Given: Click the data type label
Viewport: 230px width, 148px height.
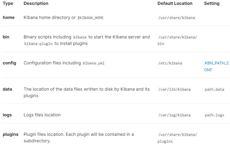Looking at the screenshot, I should tap(7, 89).
